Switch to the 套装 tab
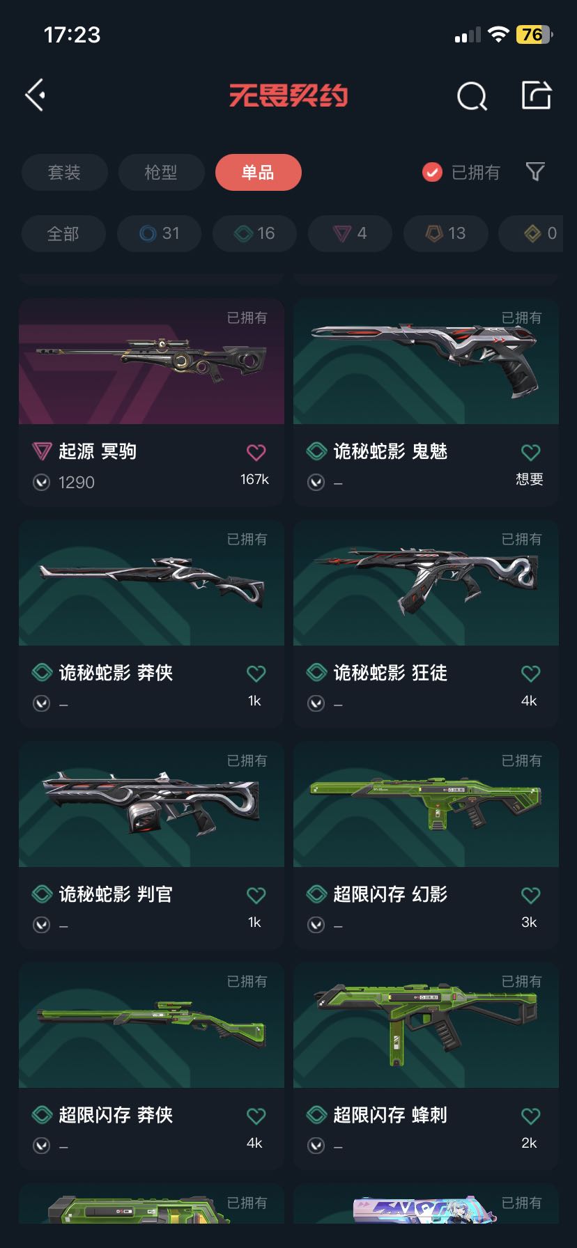Viewport: 577px width, 1248px height. coord(64,172)
